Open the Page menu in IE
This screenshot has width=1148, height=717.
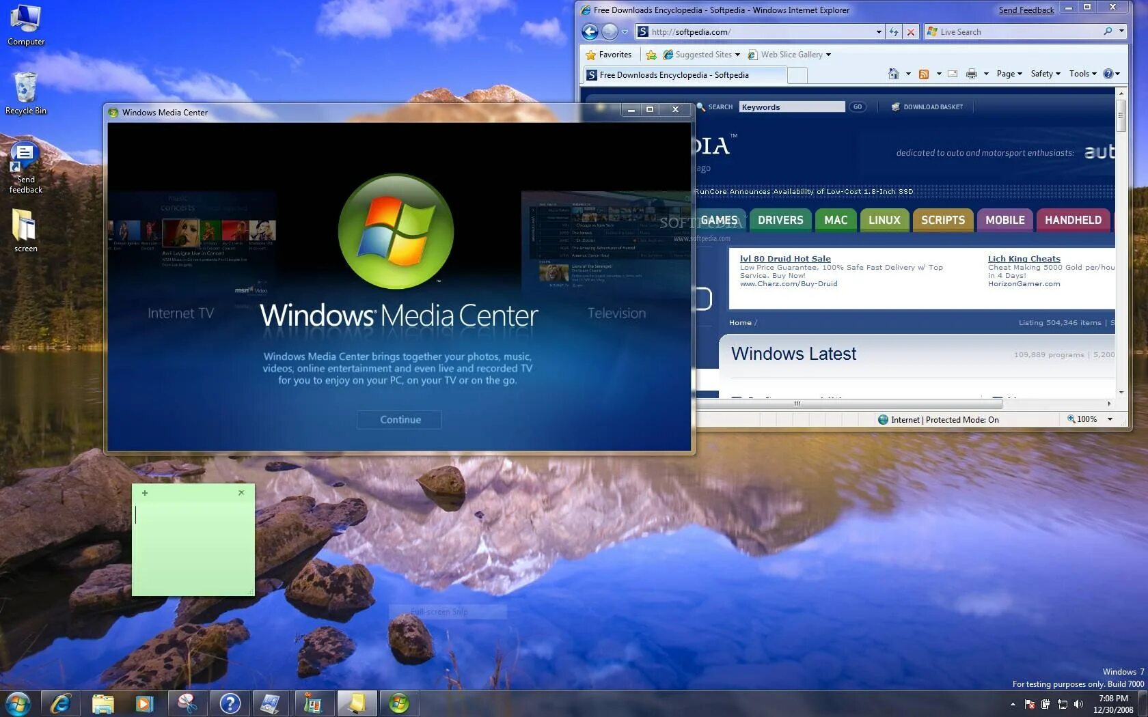(1009, 74)
